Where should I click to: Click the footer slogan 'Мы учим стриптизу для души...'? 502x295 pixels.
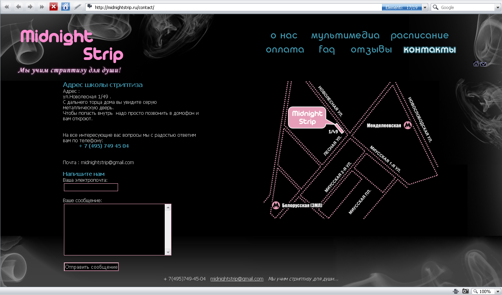point(303,279)
